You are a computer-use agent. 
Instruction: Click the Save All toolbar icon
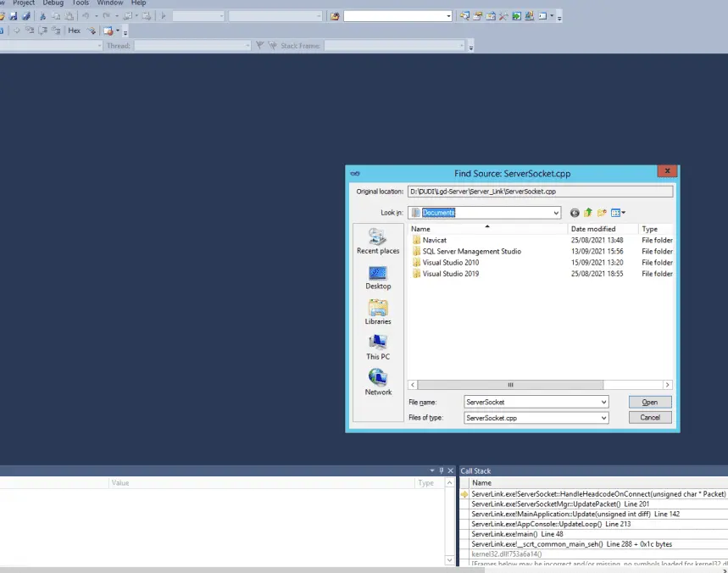click(26, 16)
